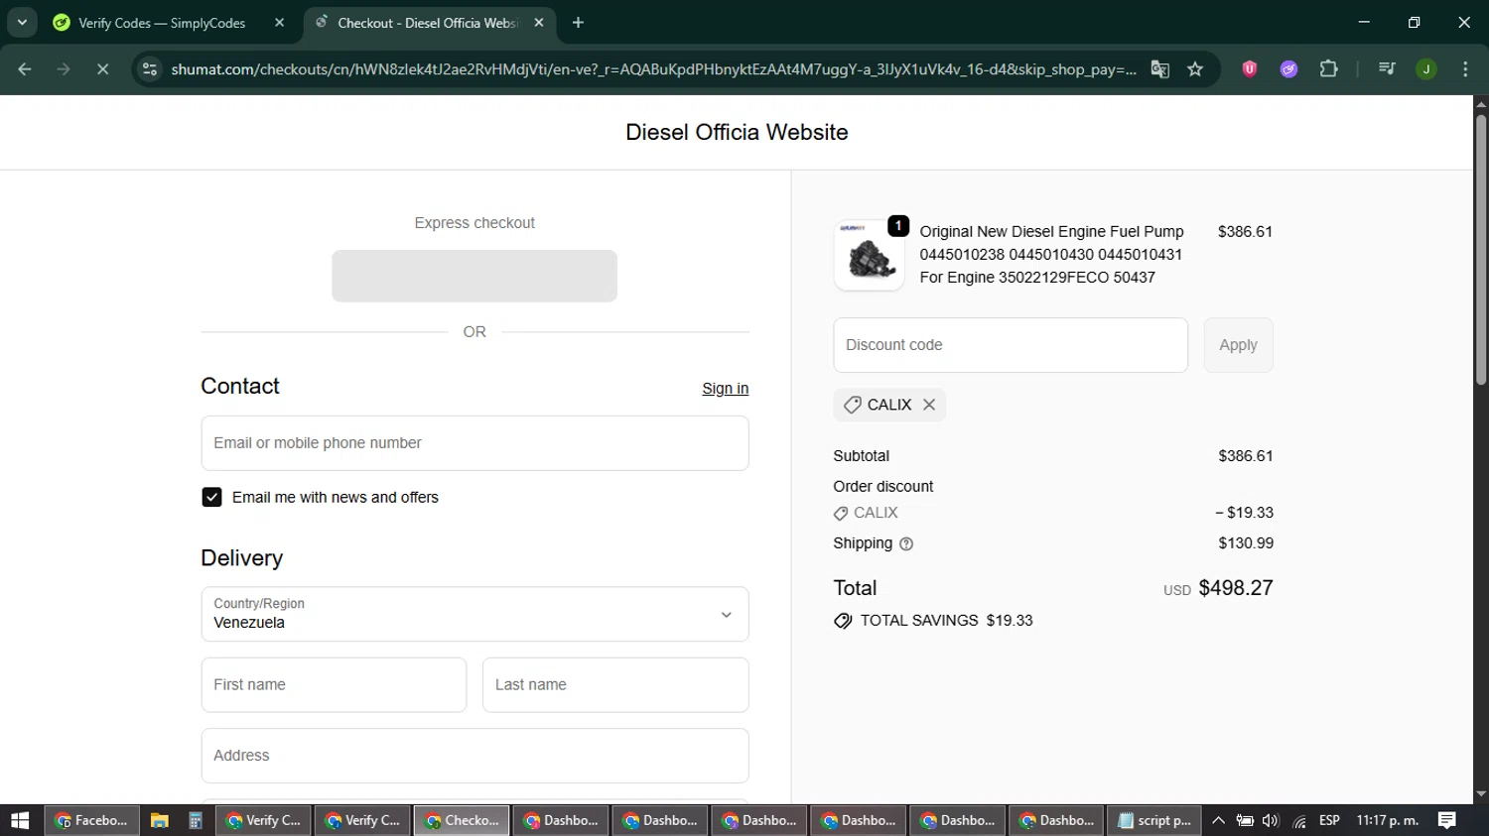Click the ESP language indicator
The image size is (1489, 836).
click(1329, 820)
